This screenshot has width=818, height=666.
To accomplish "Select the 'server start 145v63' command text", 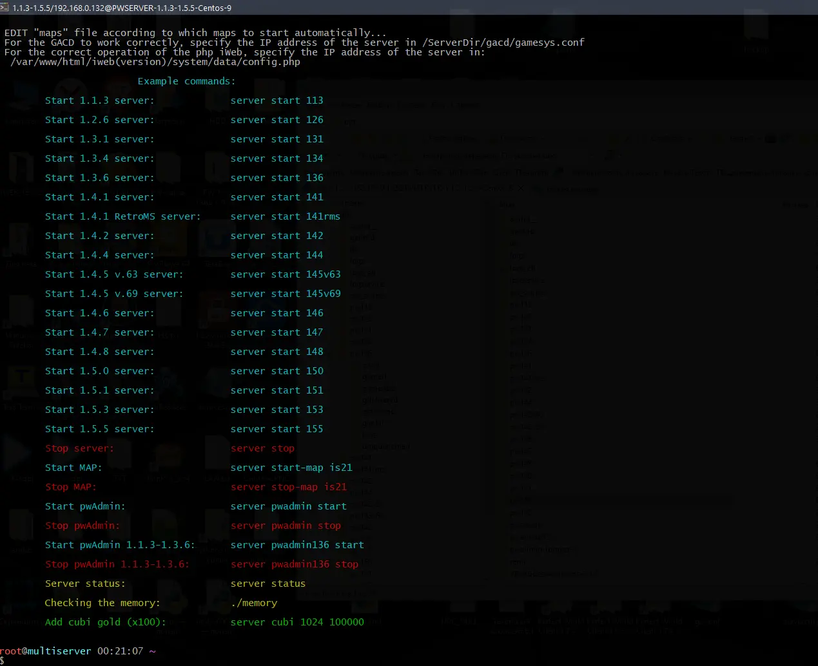I will click(286, 274).
